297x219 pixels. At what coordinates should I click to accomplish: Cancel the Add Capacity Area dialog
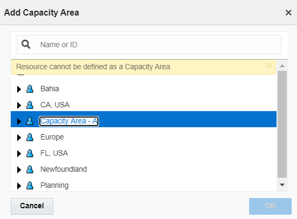click(32, 206)
